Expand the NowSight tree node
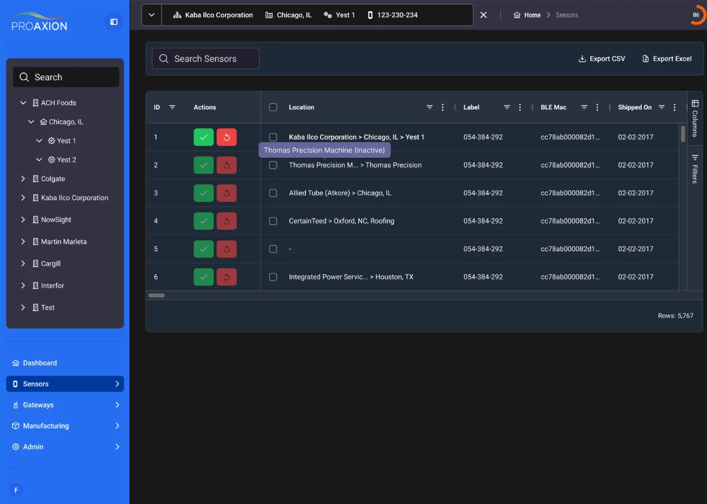707x504 pixels. tap(23, 220)
